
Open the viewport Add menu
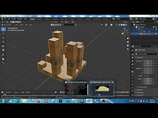click(x=26, y=25)
